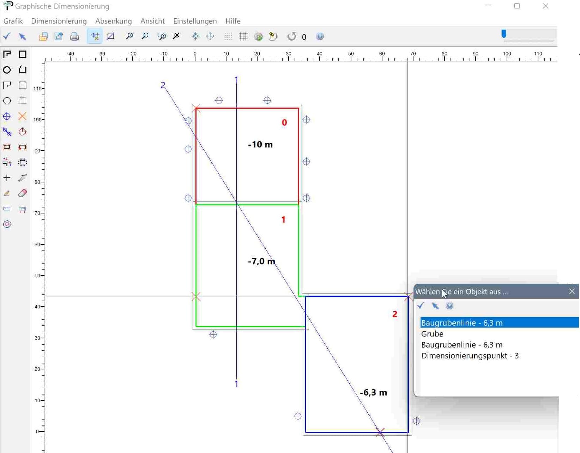Toggle the highlighted snap cursor mode button
The width and height of the screenshot is (580, 453).
[x=95, y=36]
